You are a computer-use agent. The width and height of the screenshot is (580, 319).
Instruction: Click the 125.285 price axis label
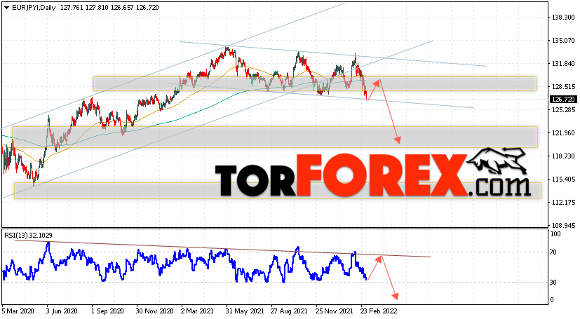563,110
